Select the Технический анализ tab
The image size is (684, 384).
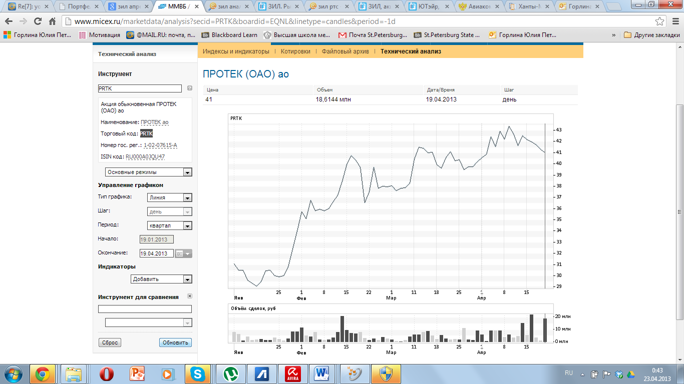411,51
